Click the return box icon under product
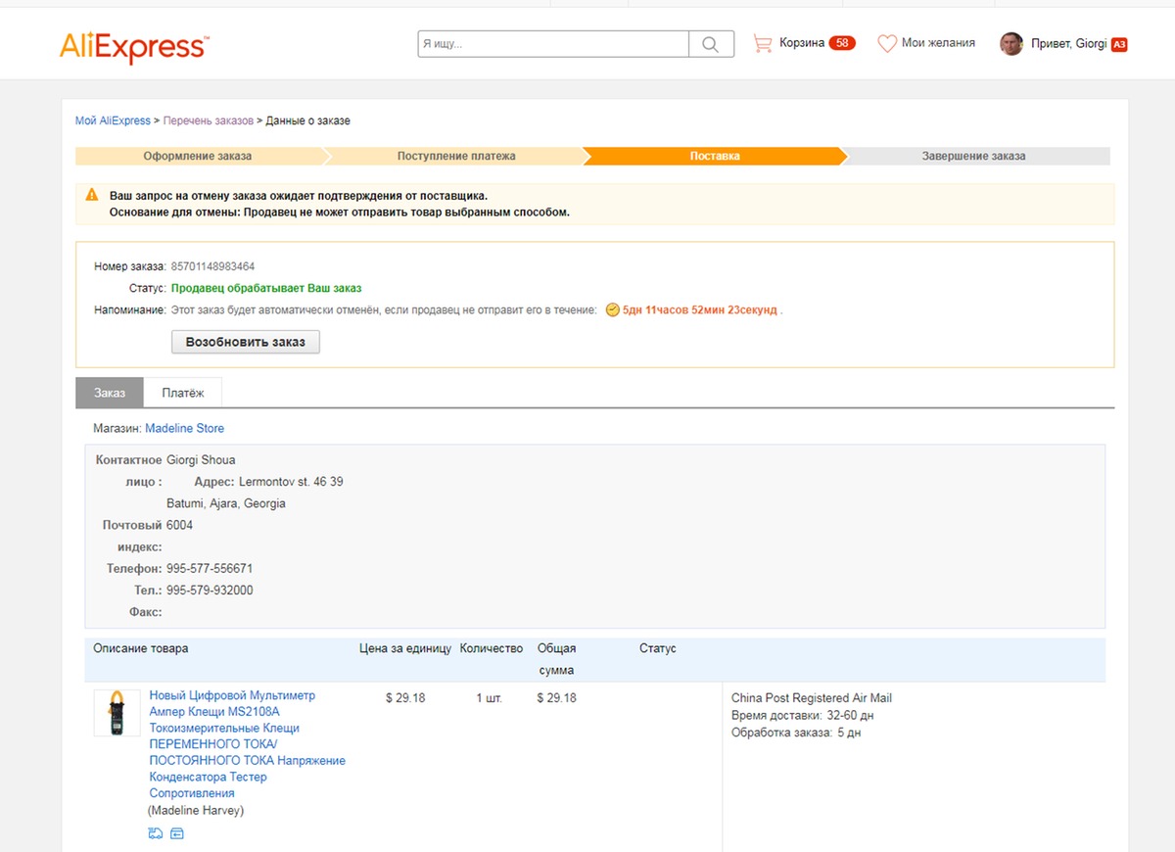 (177, 833)
